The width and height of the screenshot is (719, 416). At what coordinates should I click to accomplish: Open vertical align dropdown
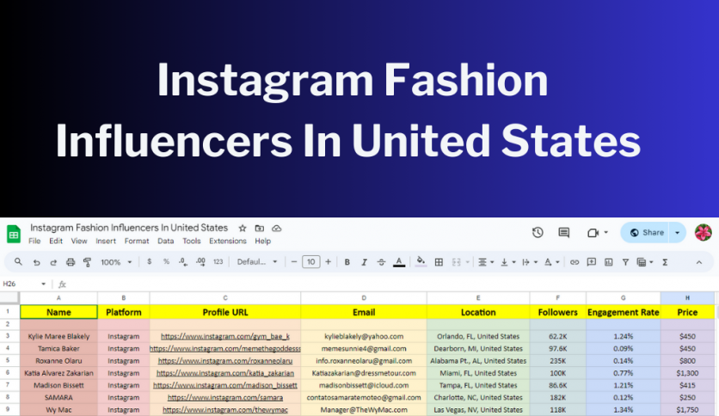(507, 262)
